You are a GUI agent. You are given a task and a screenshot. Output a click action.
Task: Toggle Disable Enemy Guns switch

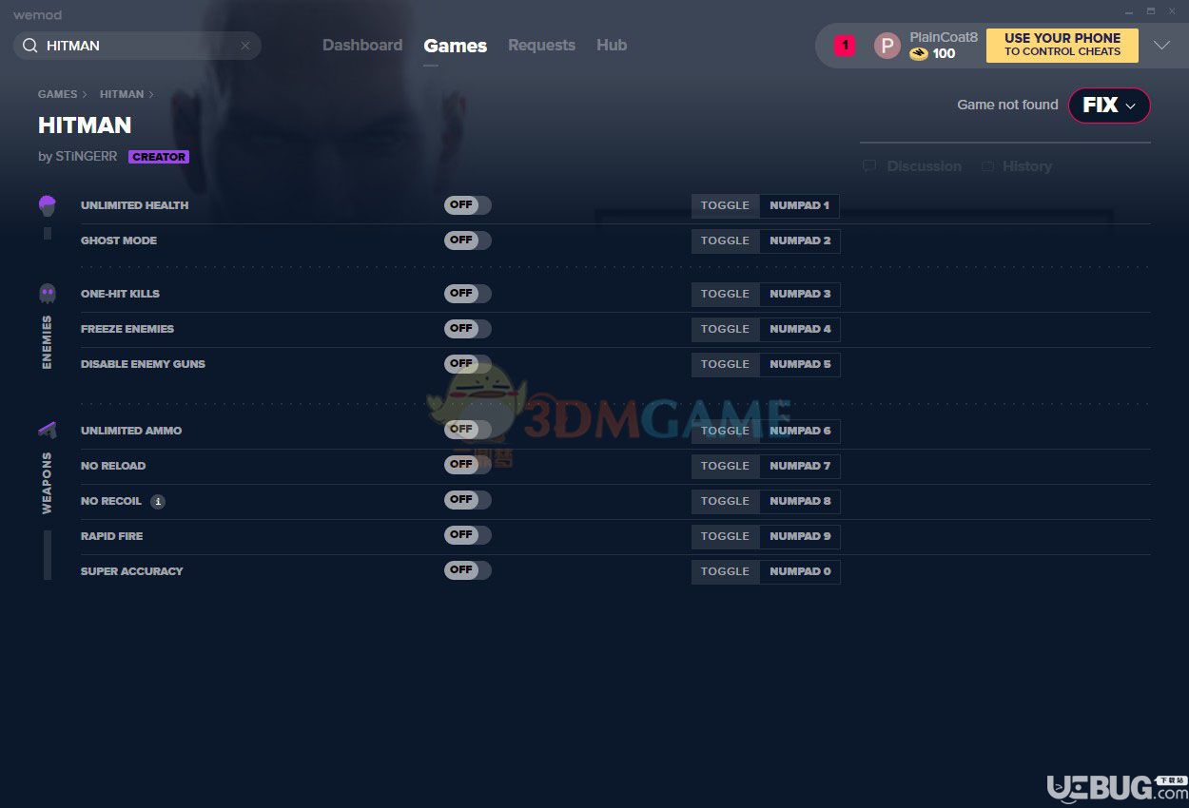coord(468,364)
